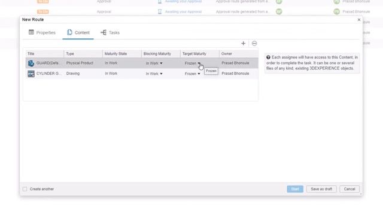
Task: Click the Content tab page icon
Action: (x=69, y=32)
